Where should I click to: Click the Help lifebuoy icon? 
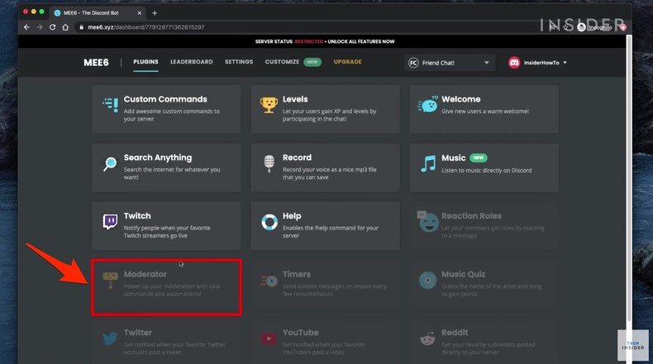(269, 221)
